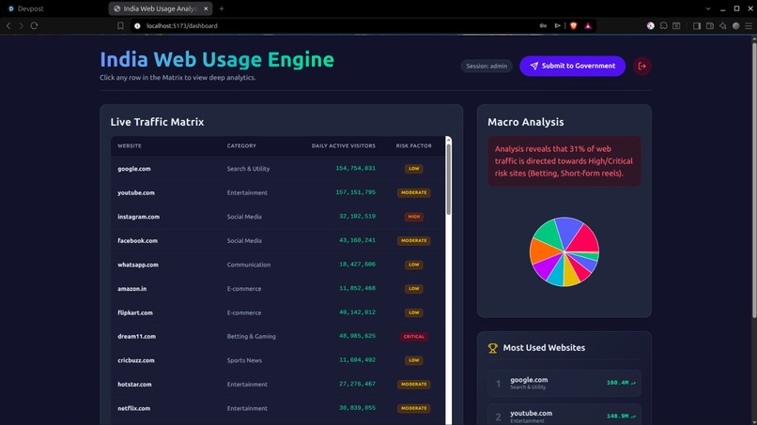This screenshot has width=757, height=425.
Task: Open the Brave Rewards triangle icon
Action: click(588, 25)
